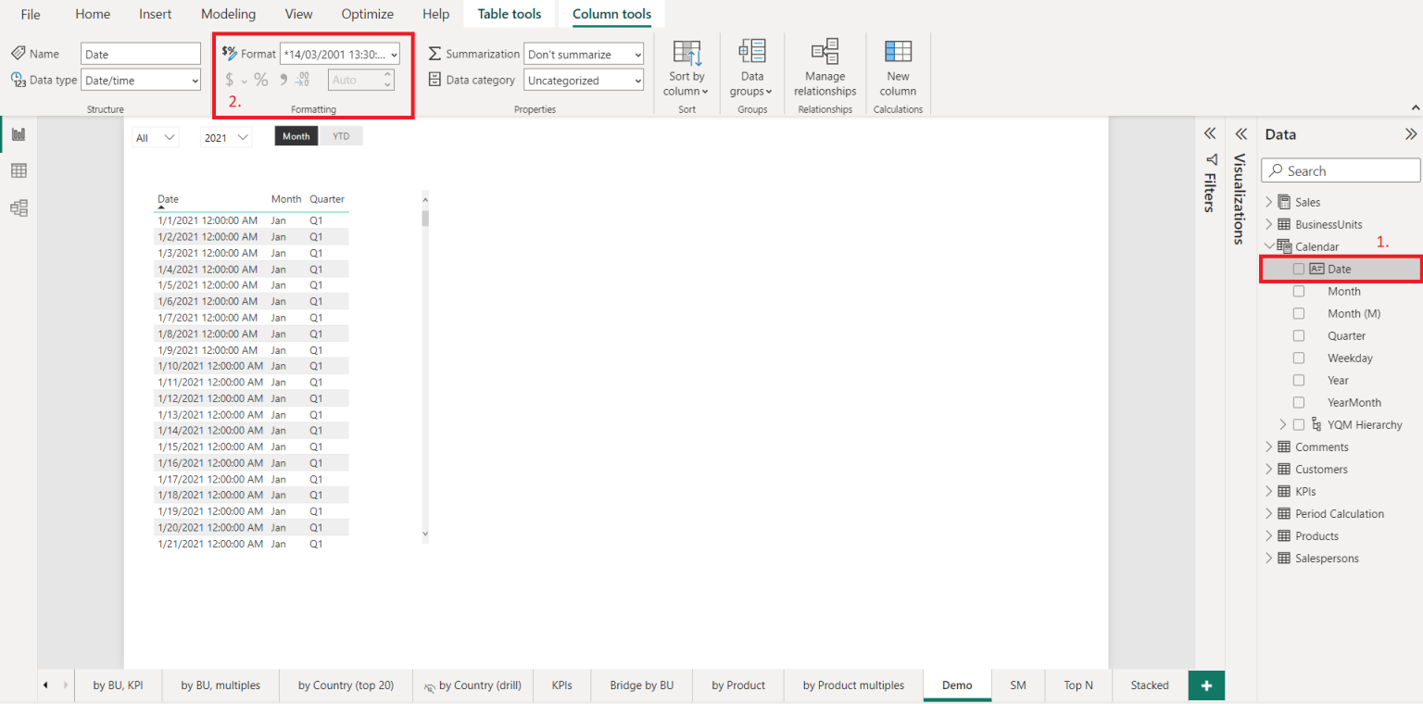1423x704 pixels.
Task: Open the Data type dropdown
Action: tap(140, 80)
